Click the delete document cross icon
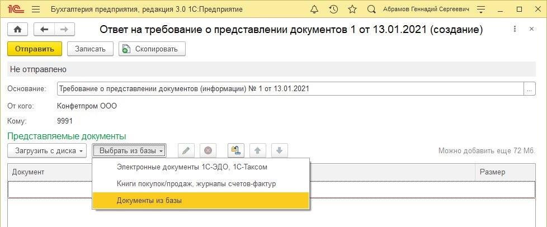Screen dimensions: 547x227 point(208,150)
